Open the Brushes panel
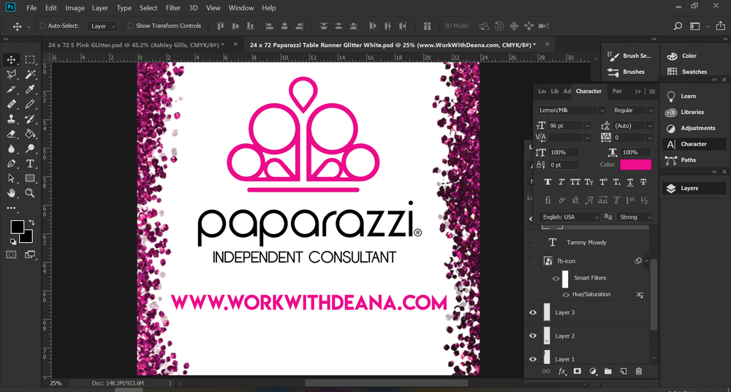 (x=634, y=72)
